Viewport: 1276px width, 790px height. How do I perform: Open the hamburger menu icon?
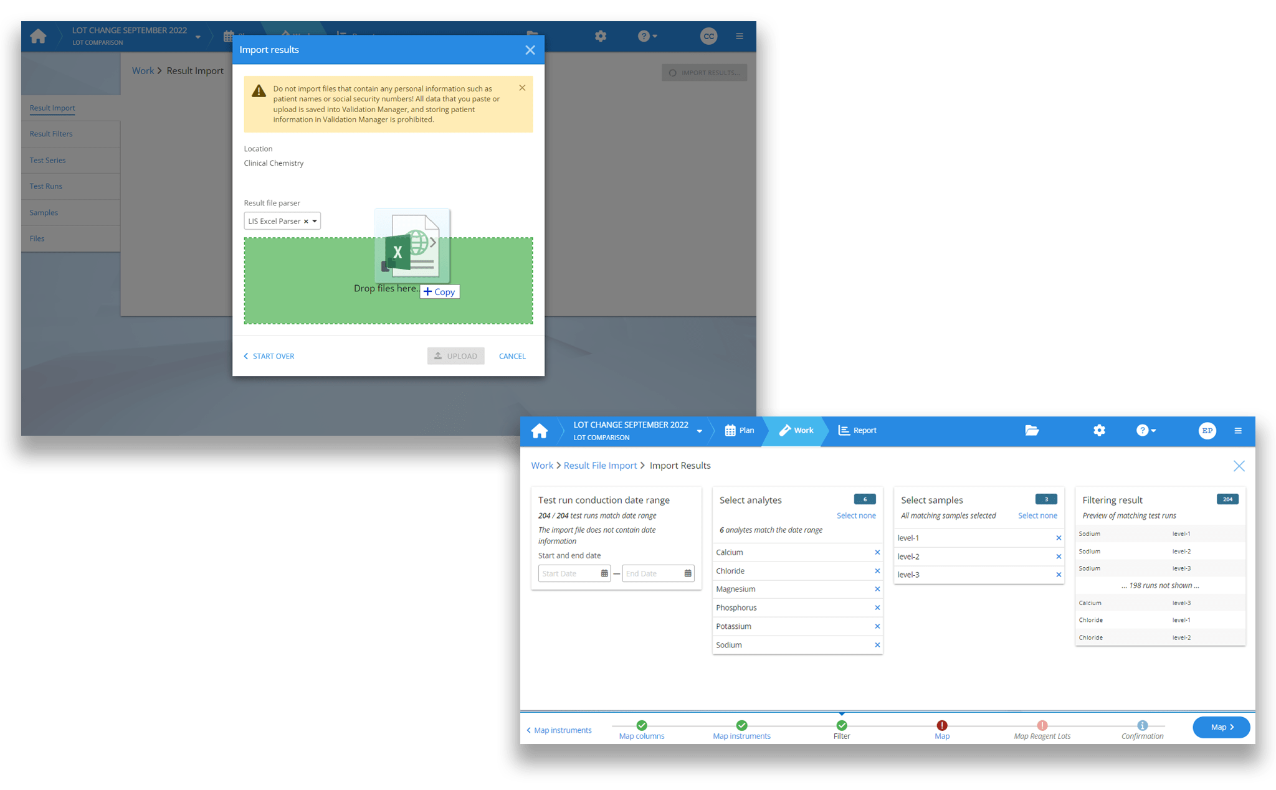tap(1239, 430)
